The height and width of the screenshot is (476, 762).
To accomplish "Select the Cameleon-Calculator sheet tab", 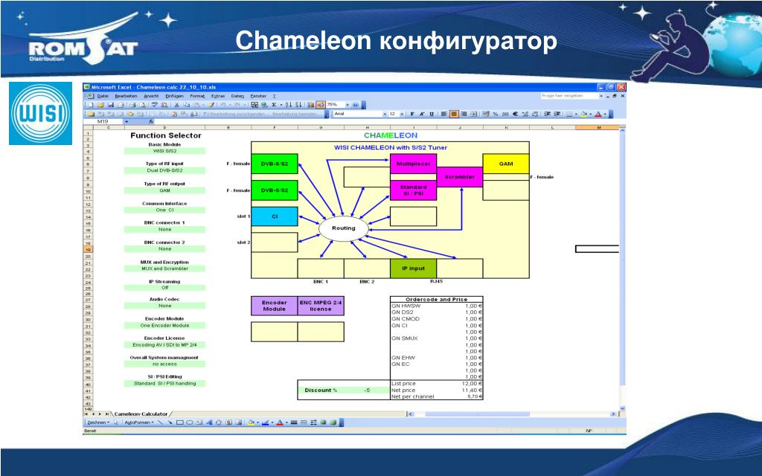I will 141,414.
